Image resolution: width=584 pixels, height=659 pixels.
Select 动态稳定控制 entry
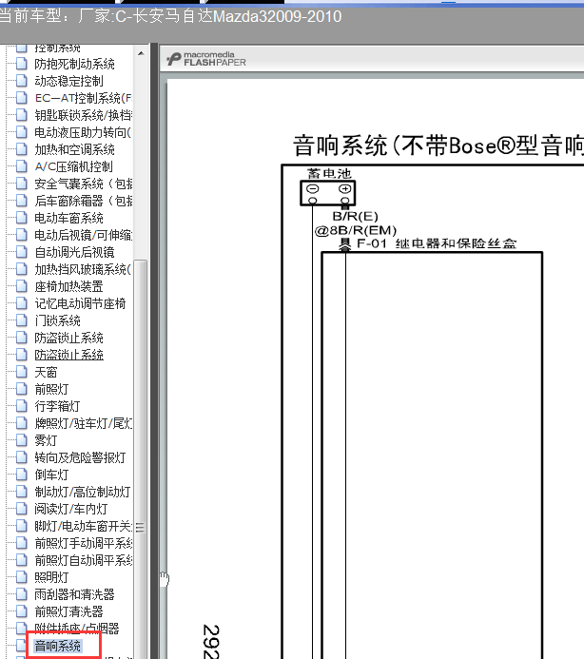68,81
